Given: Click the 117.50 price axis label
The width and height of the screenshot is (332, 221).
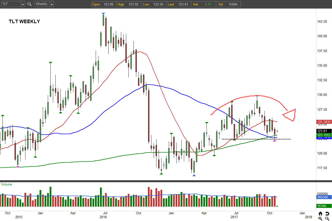Looking at the screenshot, I should (322, 168).
